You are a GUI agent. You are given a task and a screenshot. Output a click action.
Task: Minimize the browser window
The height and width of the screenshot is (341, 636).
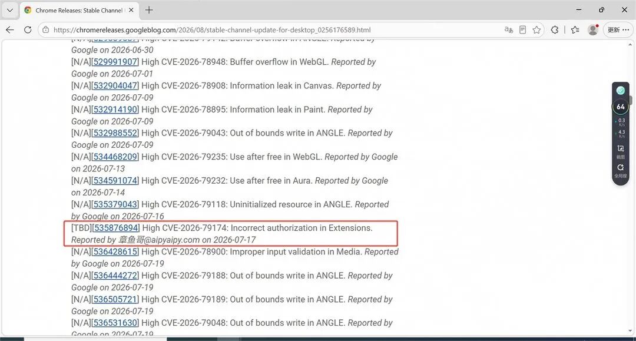click(579, 10)
